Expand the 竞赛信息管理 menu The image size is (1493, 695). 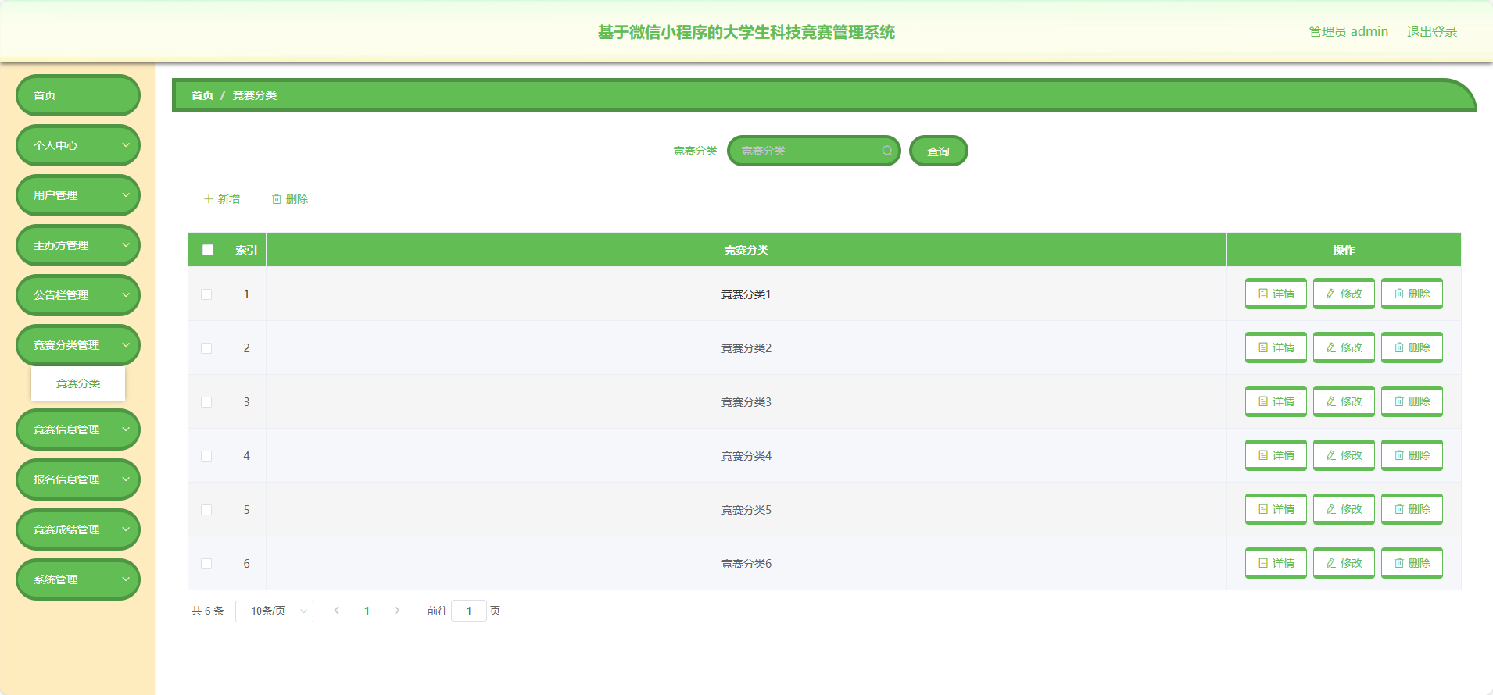tap(78, 429)
